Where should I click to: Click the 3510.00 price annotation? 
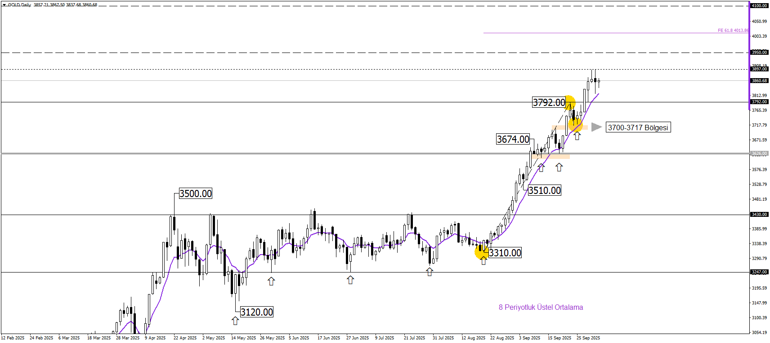pyautogui.click(x=544, y=190)
